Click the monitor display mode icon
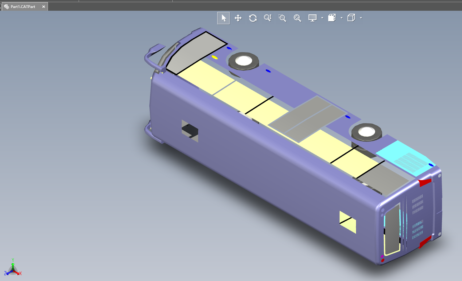Viewport: 462px width, 281px height. pyautogui.click(x=312, y=18)
